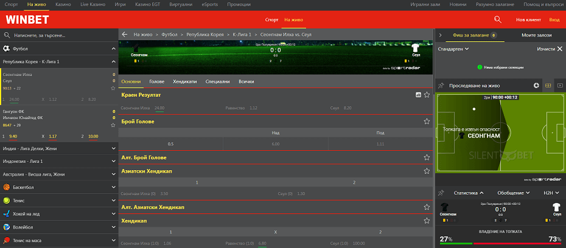The width and height of the screenshot is (566, 248).
Task: Open statistics icon next to Краен Резултат
Action: pos(418,95)
